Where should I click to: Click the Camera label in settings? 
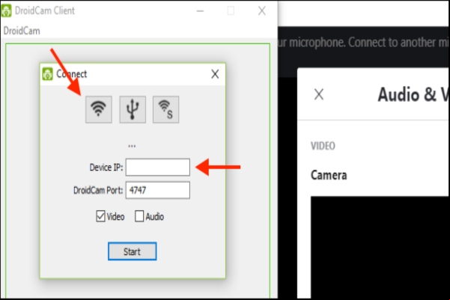[329, 175]
